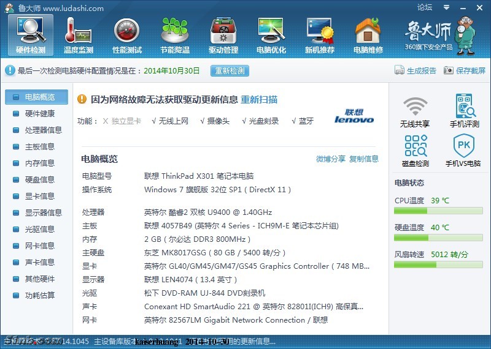Click 保存截屏 to save a screenshot
The height and width of the screenshot is (349, 491).
pos(465,70)
